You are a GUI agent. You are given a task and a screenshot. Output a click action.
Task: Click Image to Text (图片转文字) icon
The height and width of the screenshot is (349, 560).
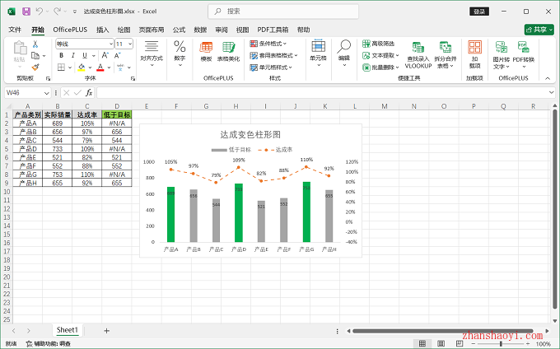point(502,55)
